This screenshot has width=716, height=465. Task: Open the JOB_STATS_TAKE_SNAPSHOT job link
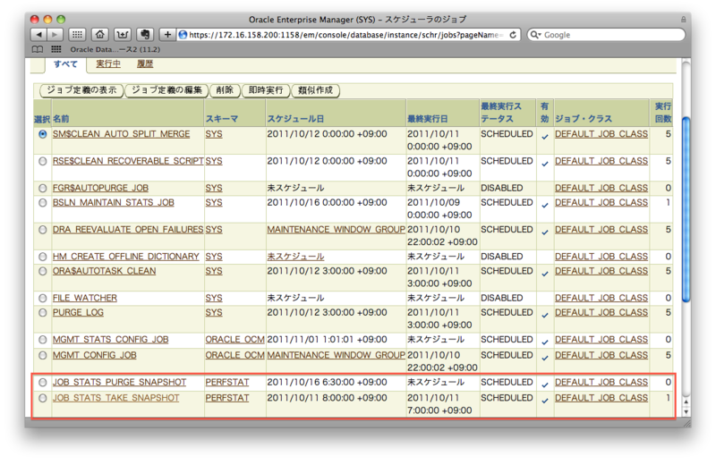pyautogui.click(x=116, y=398)
